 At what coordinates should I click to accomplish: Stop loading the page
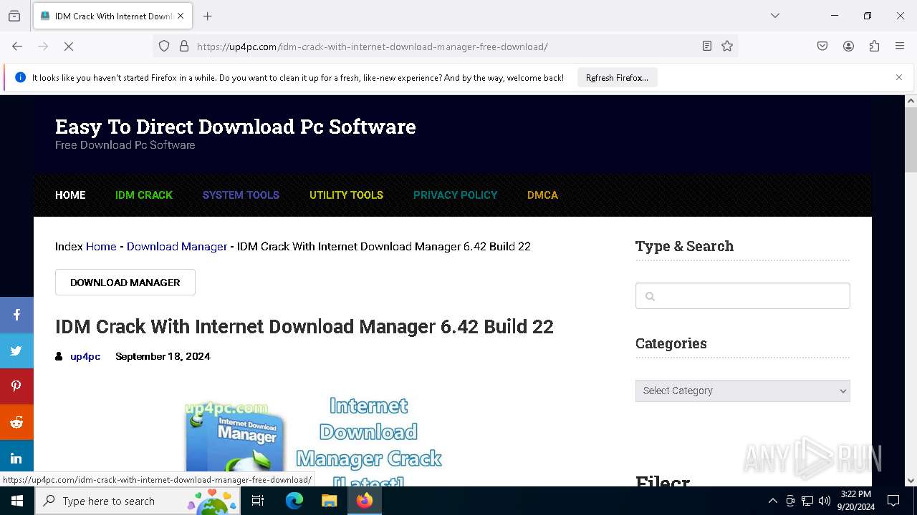pyautogui.click(x=69, y=46)
